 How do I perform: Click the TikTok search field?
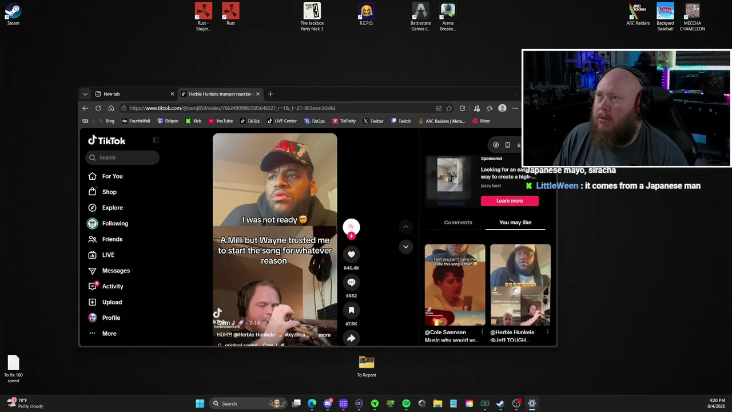click(x=123, y=157)
